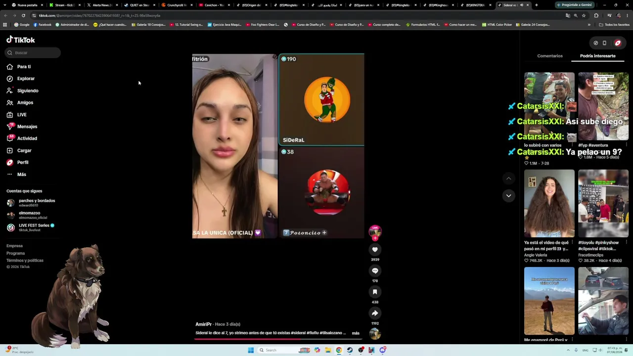Expand the Más menu
Image resolution: width=633 pixels, height=356 pixels.
(x=16, y=175)
